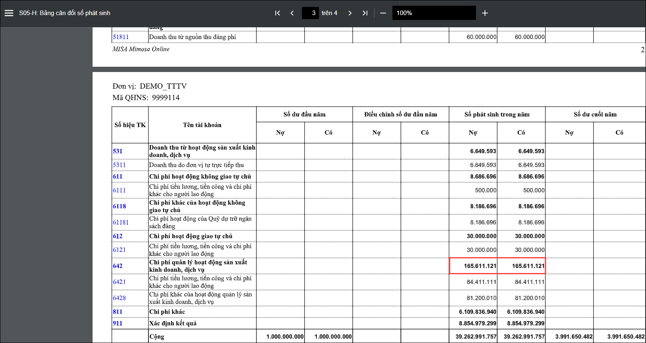The height and width of the screenshot is (343, 646).
Task: Go to the previous page
Action: (292, 13)
